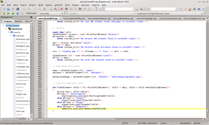This screenshot has height=125, width=209.
Task: Open Campaign.cpp from the project tree
Action: coord(22,67)
